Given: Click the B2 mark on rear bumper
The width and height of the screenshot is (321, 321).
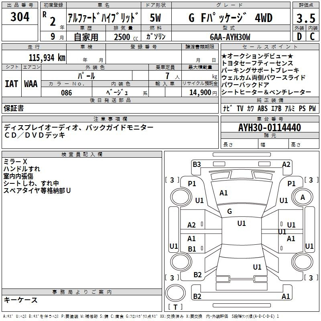Looking at the screenshot, I should click(x=197, y=297).
